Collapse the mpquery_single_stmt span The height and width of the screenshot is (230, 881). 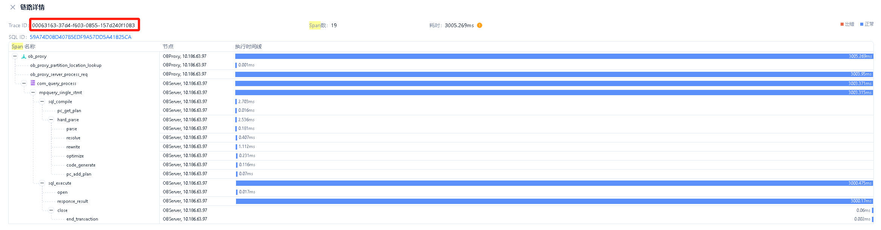tap(33, 93)
